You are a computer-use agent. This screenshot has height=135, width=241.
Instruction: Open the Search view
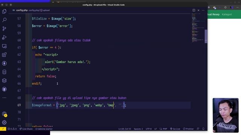click(x=4, y=20)
